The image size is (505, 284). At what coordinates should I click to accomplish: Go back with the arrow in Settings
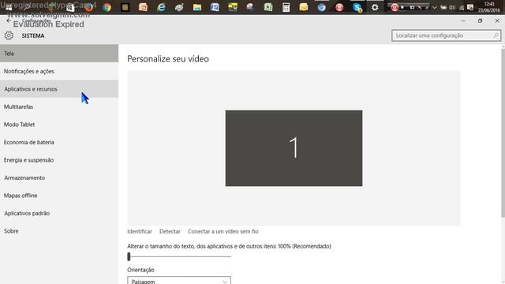pyautogui.click(x=9, y=21)
